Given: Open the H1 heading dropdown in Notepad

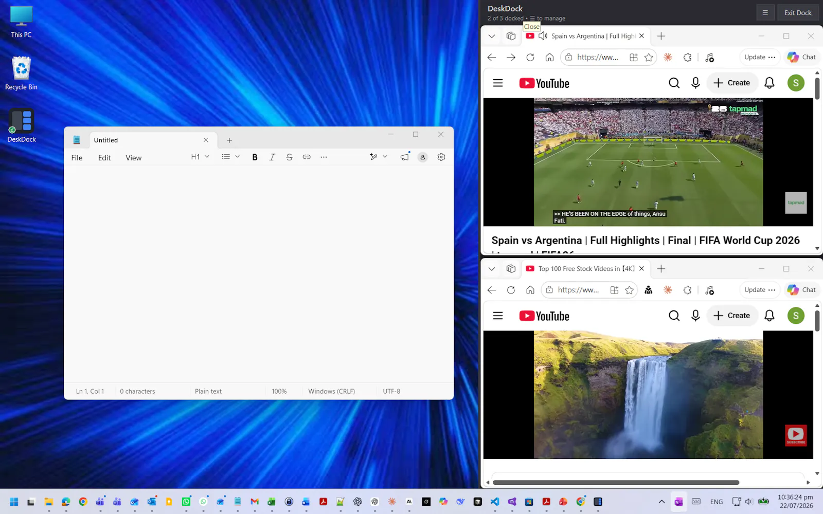Looking at the screenshot, I should [x=200, y=157].
